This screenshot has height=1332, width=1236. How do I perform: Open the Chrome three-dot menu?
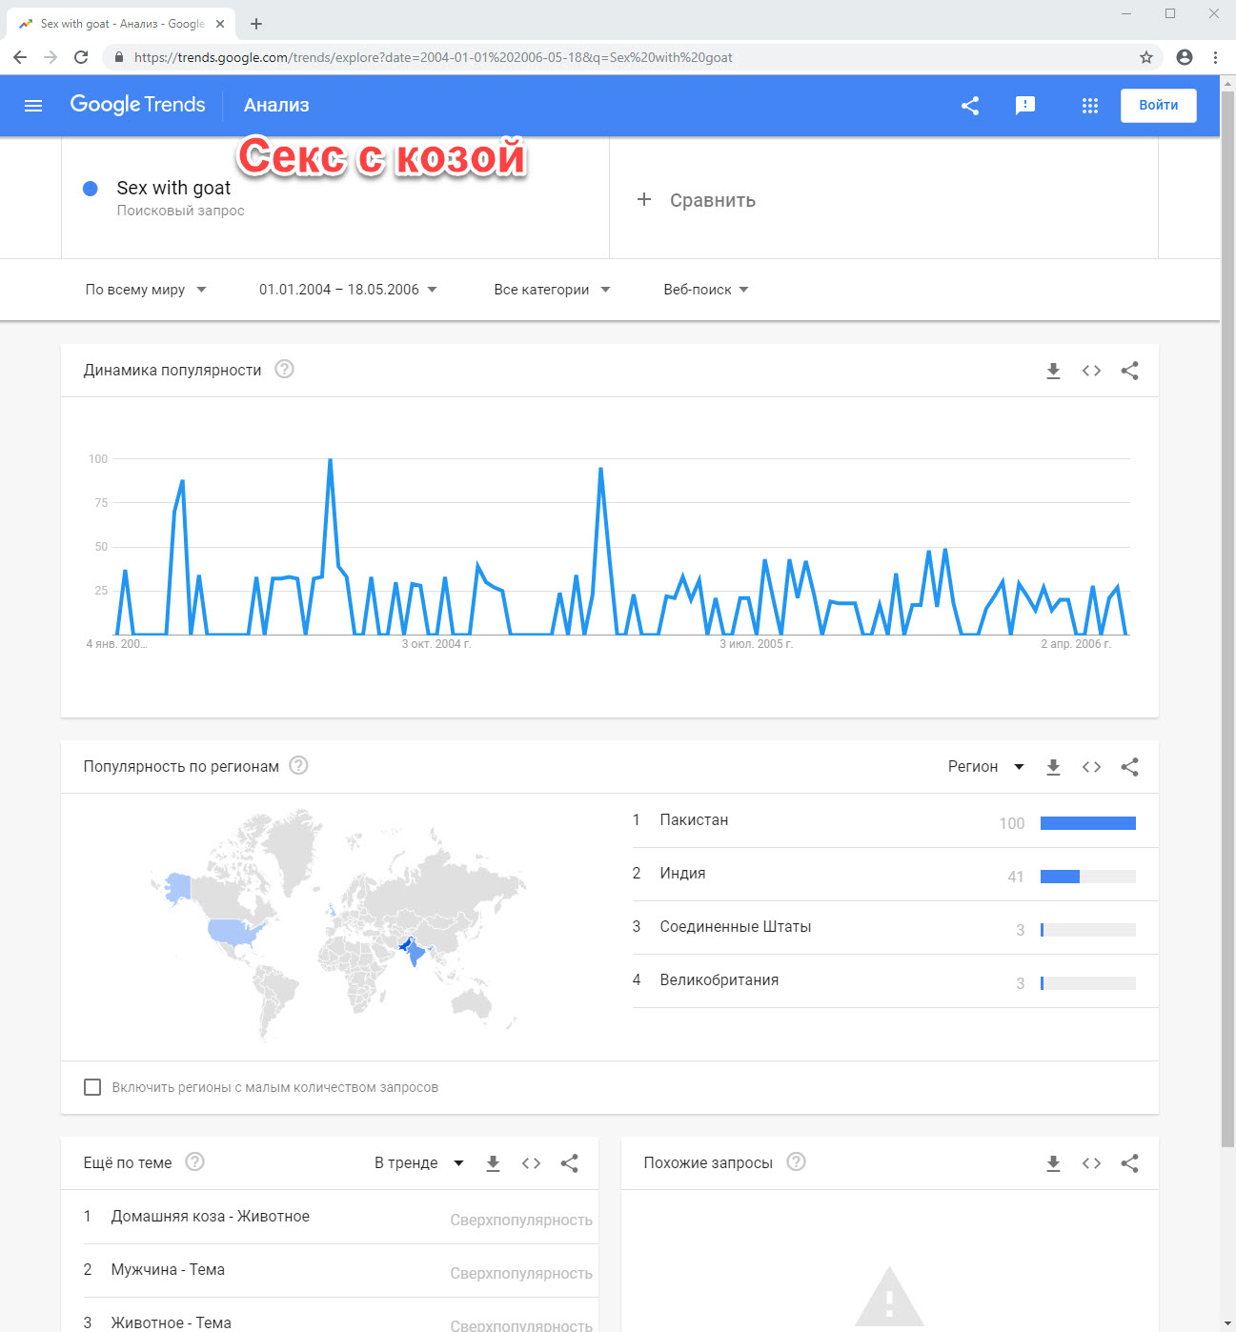click(1215, 57)
